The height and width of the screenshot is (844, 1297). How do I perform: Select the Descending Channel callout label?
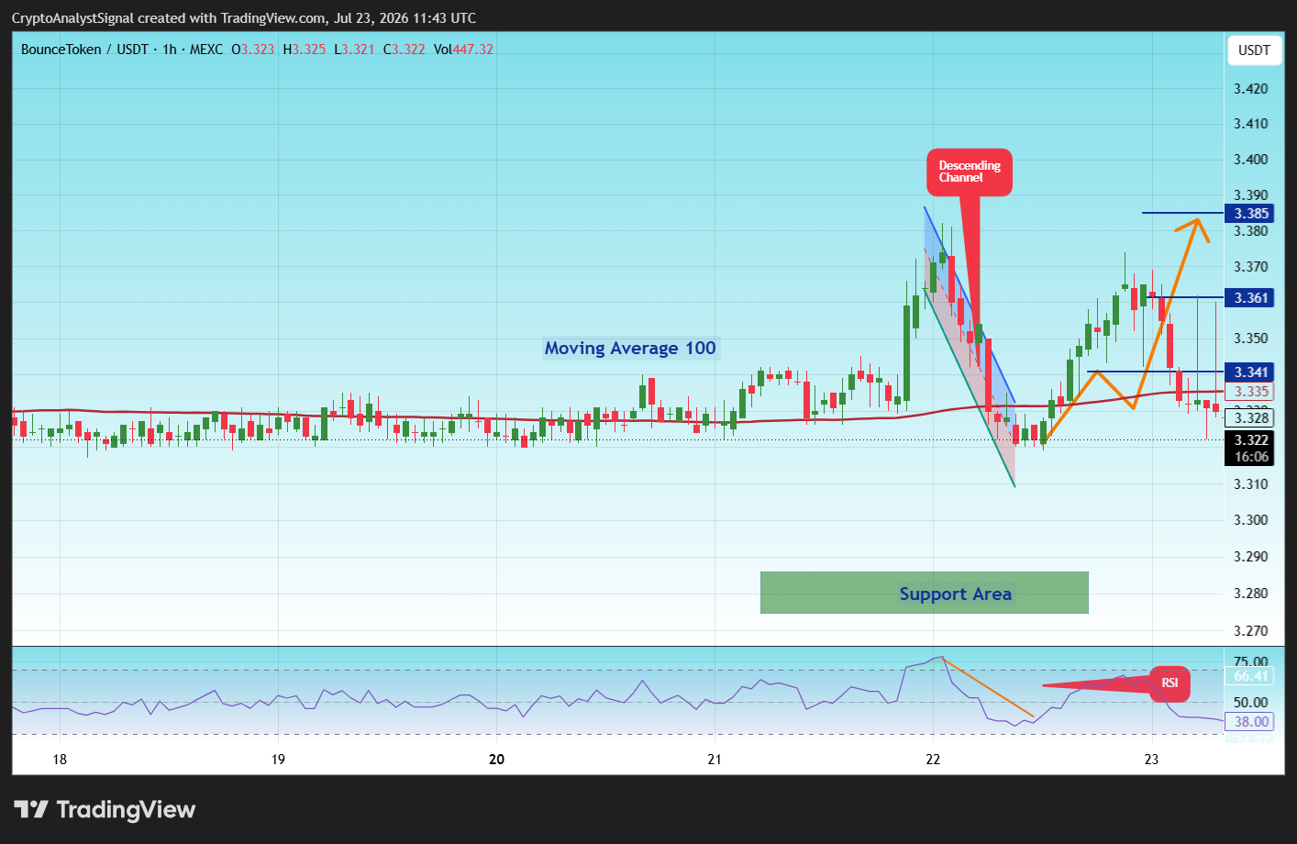click(x=970, y=172)
